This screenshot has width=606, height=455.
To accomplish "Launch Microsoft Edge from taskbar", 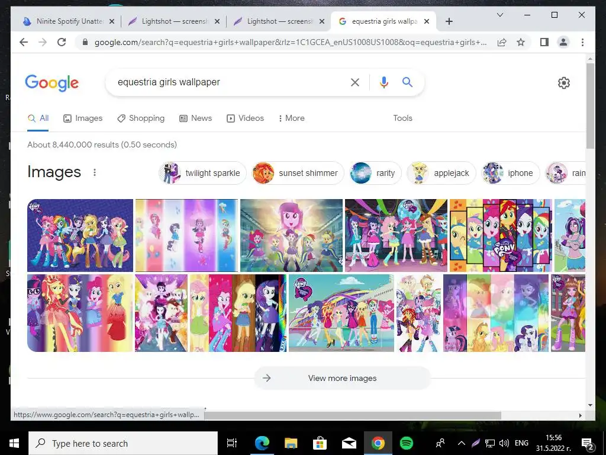I will 262,443.
